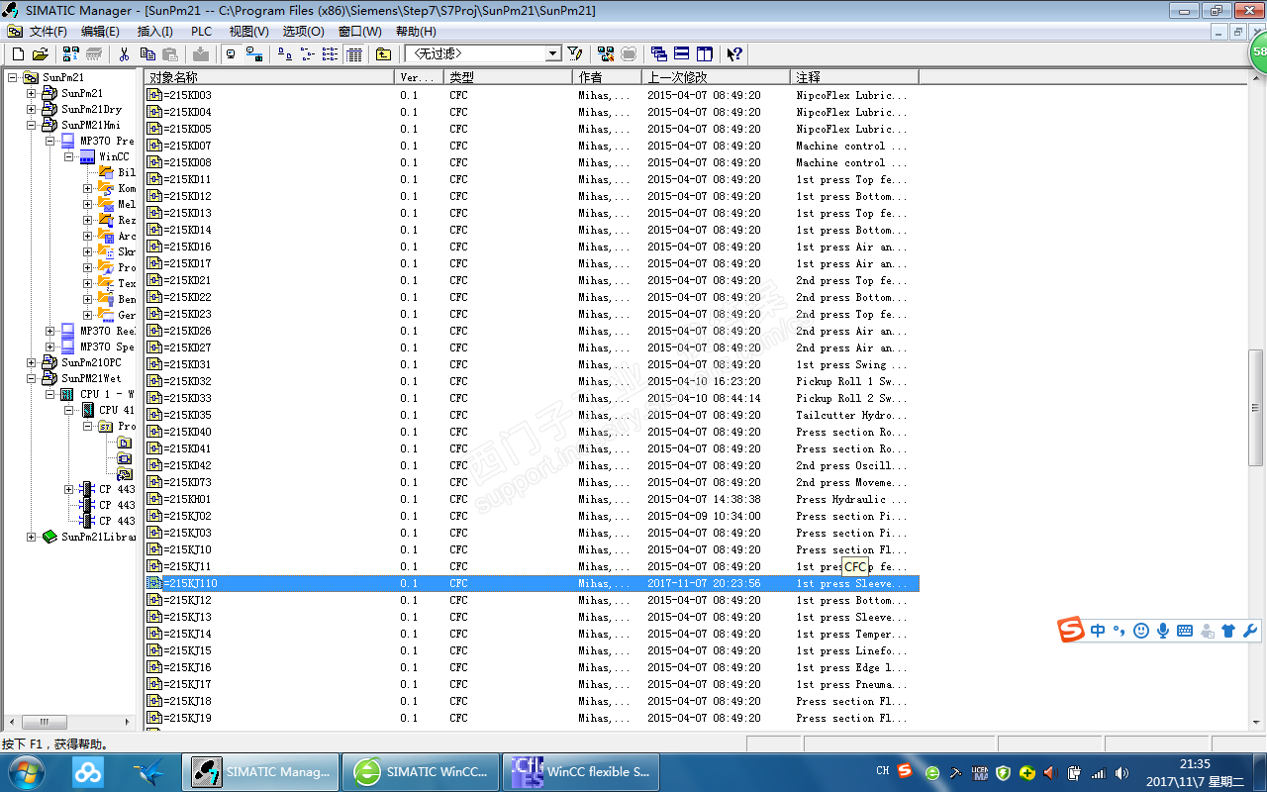This screenshot has height=792, width=1267.
Task: Click the Sogou microphone voice input icon
Action: tap(1163, 631)
